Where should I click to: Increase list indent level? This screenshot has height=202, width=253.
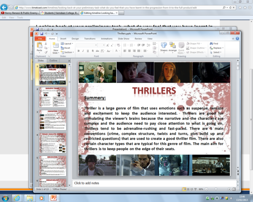click(143, 45)
